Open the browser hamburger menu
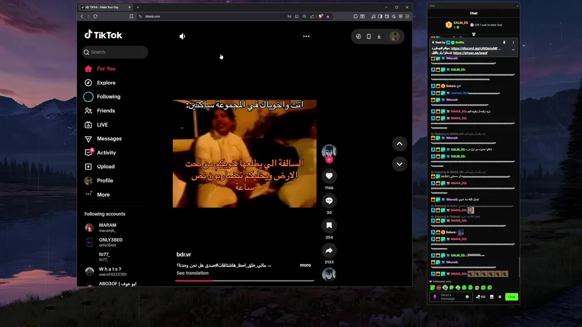This screenshot has height=327, width=582. coord(407,16)
